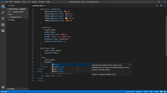Open the More Actions ellipsis menu
Image resolution: width=167 pixels, height=93 pixels.
[x=165, y=6]
